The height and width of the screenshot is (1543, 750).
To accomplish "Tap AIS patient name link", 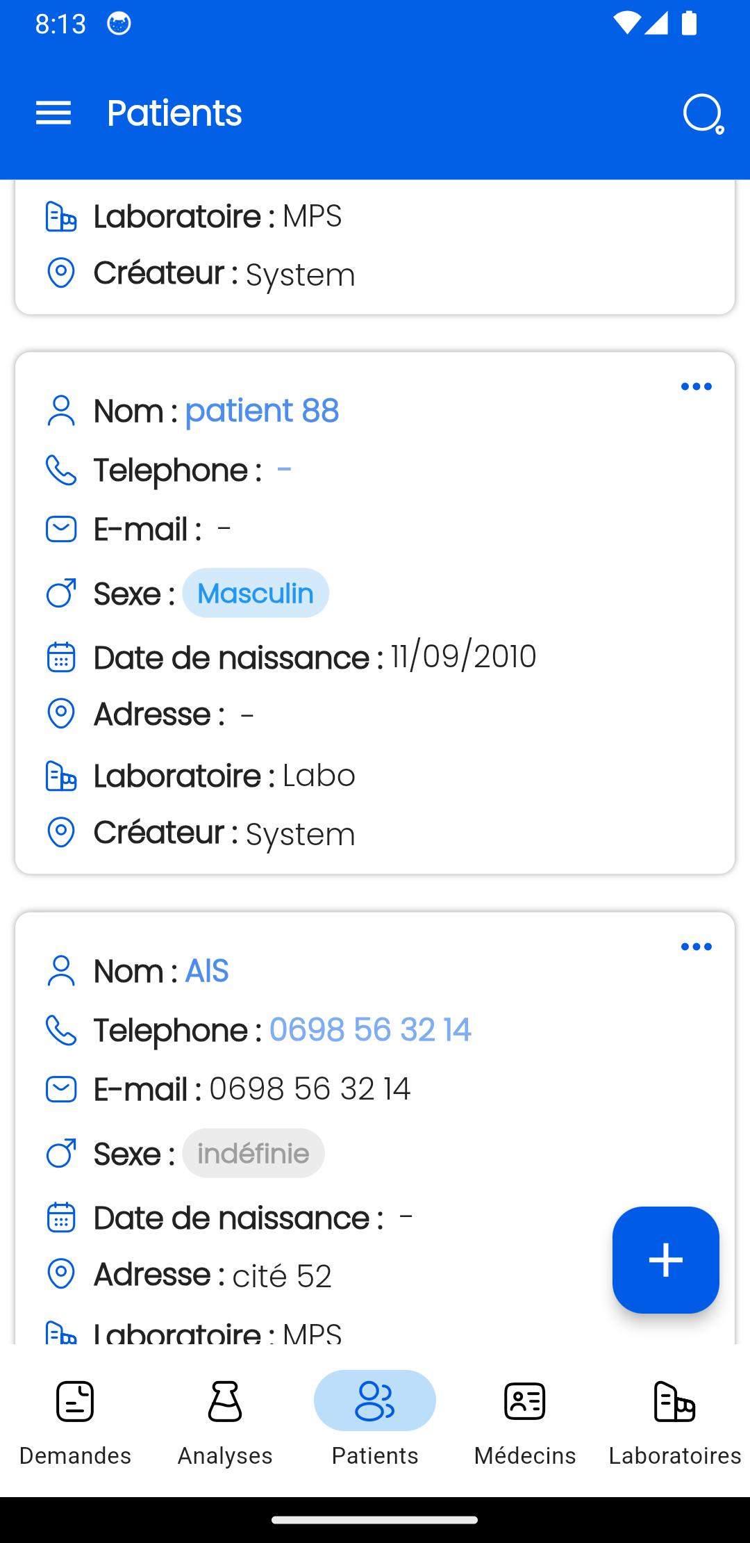I will click(206, 971).
